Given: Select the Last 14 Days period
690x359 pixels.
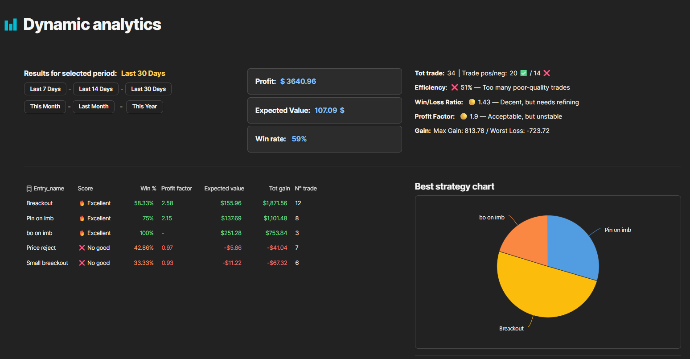Looking at the screenshot, I should click(x=96, y=89).
